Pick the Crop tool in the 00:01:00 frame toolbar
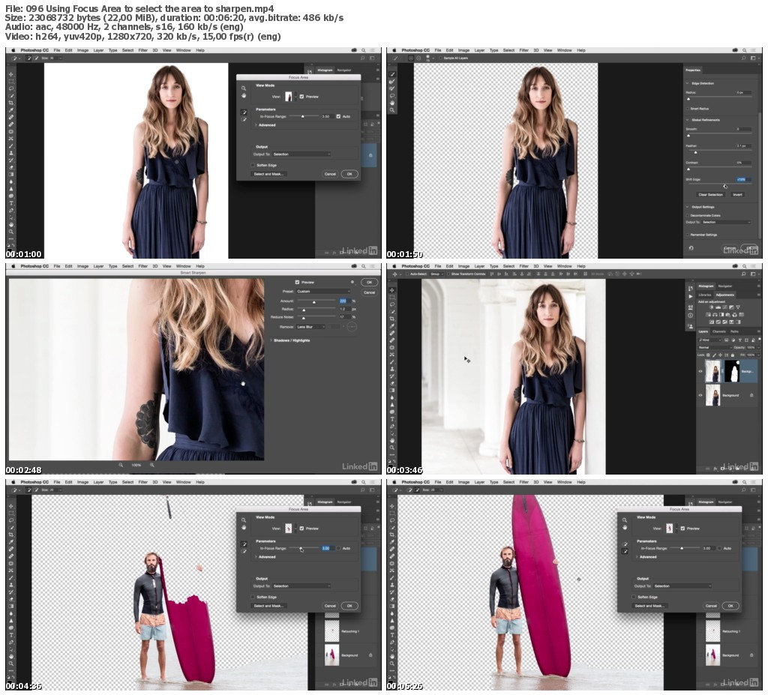Screen dimensions: 768x695 [x=11, y=103]
